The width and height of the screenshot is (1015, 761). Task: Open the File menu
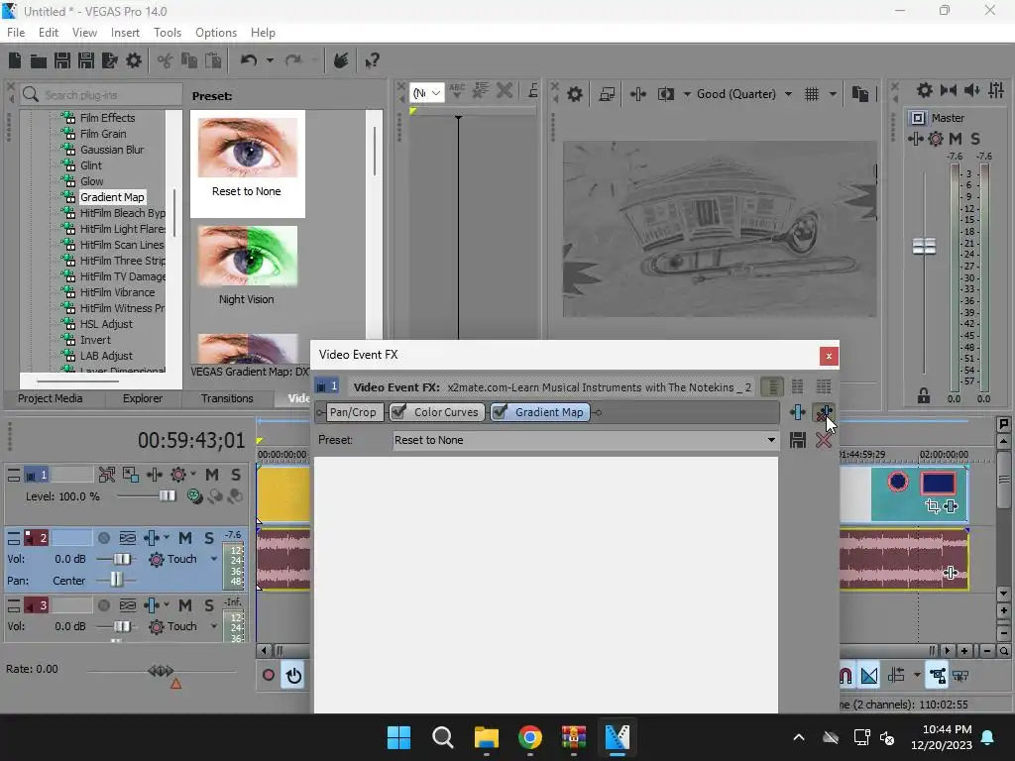(x=16, y=33)
